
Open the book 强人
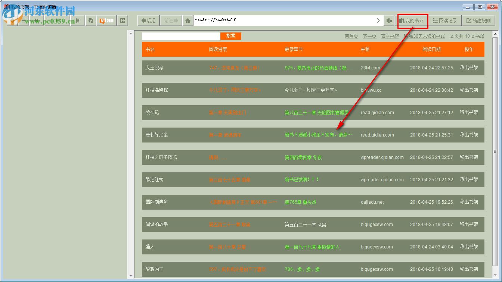pos(150,247)
